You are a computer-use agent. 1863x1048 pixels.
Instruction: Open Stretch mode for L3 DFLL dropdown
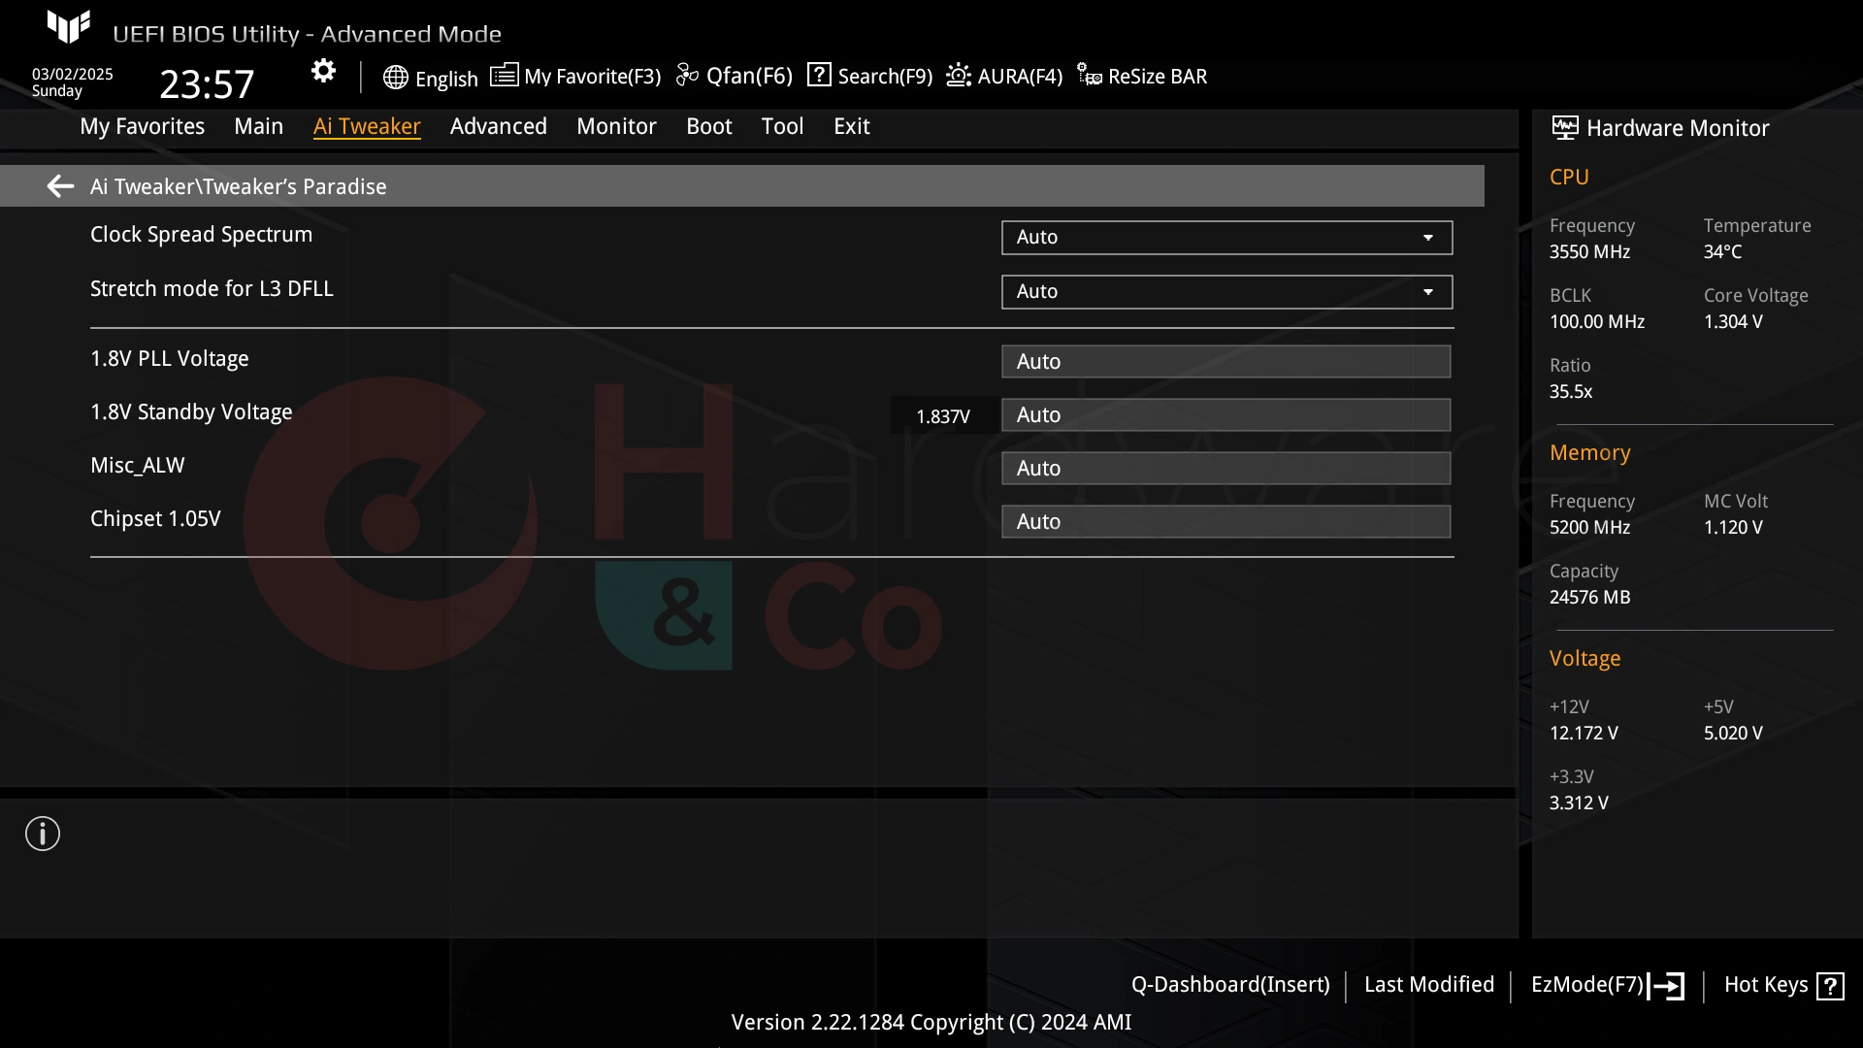click(1226, 292)
